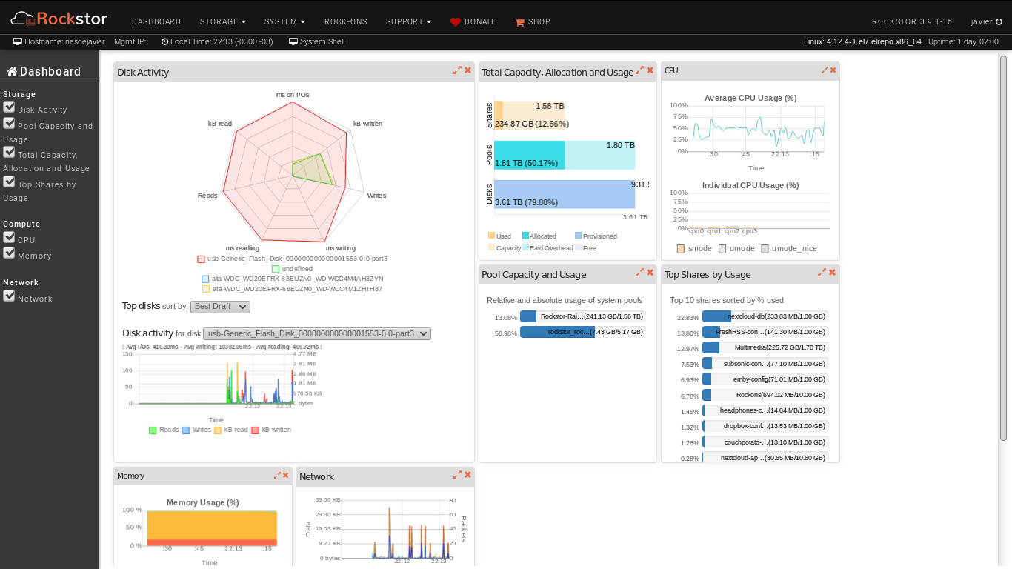1012x569 pixels.
Task: Close the Memory widget
Action: [285, 475]
